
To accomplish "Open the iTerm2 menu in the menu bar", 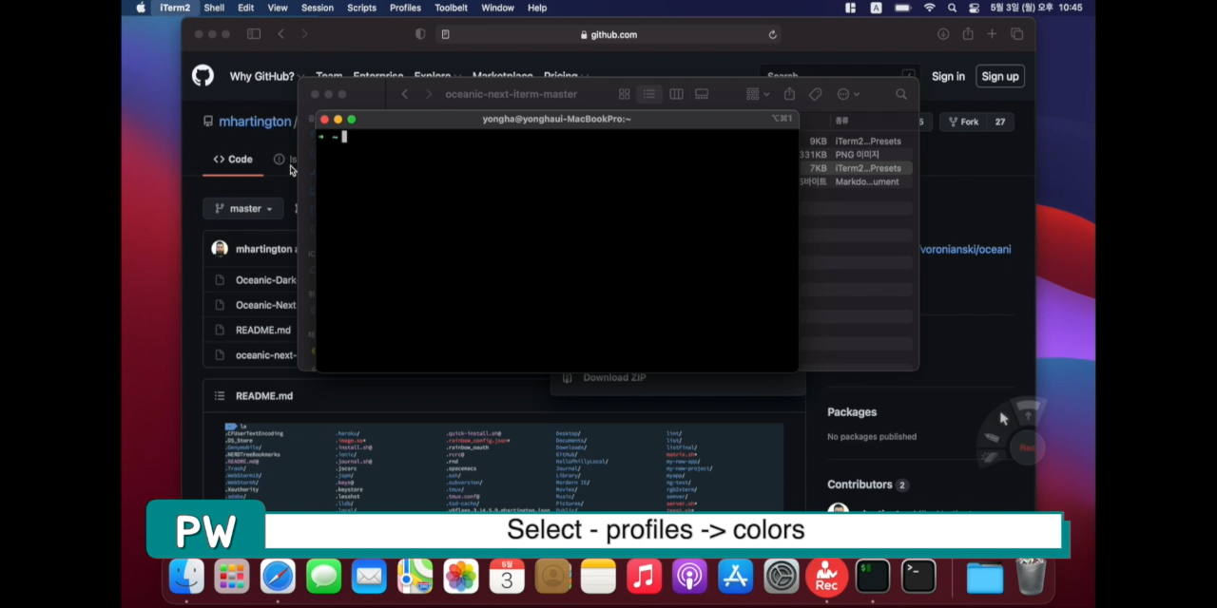I will point(175,8).
